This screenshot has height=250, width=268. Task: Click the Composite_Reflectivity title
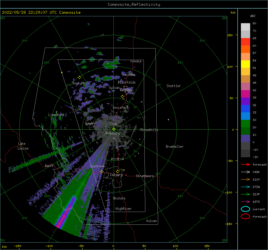134,4
